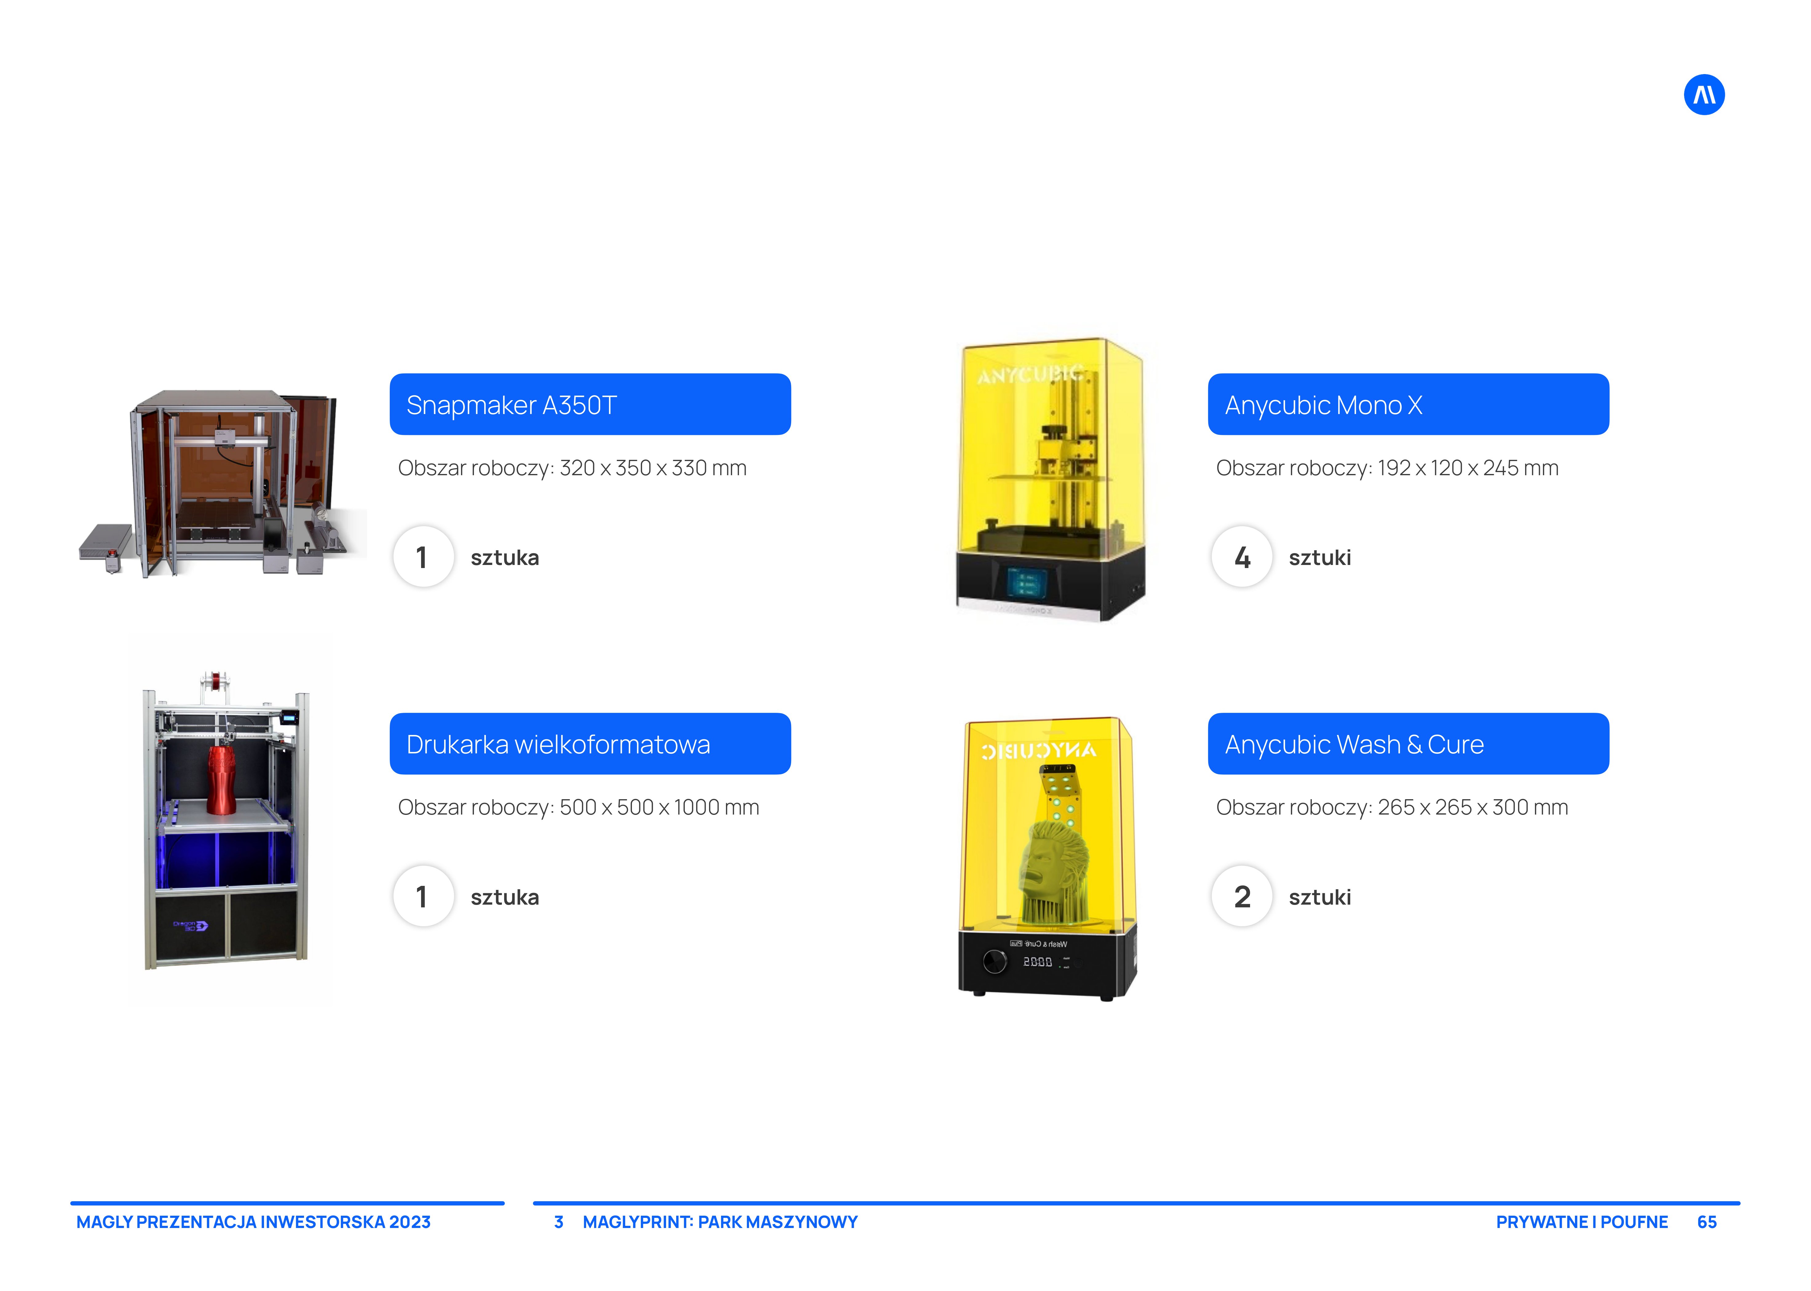Image resolution: width=1811 pixels, height=1291 pixels.
Task: Click text 'Obszar roboczy: 500 x 500 x 1000 mm'
Action: (579, 808)
